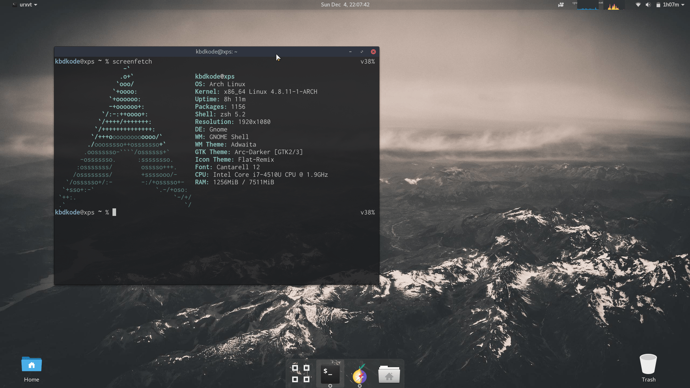Open the Files home folder from dock

(x=389, y=375)
